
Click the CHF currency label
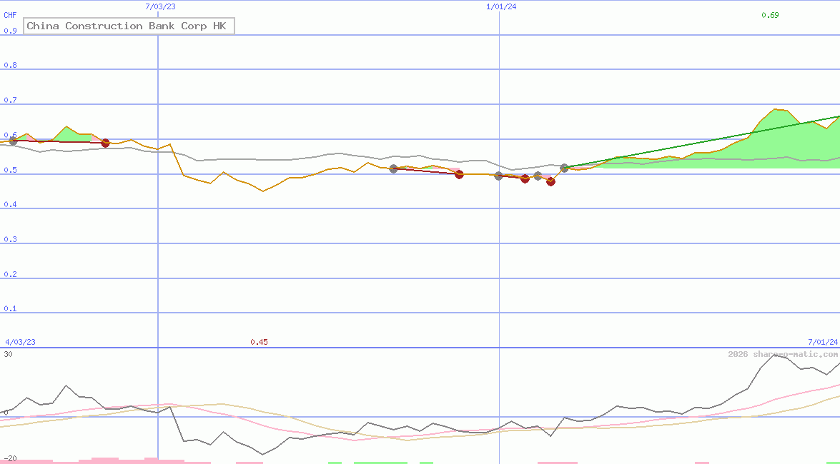(x=9, y=15)
